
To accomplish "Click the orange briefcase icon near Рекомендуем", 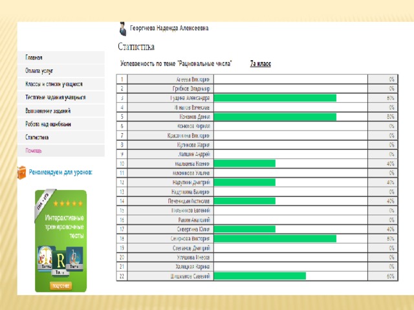I will point(21,172).
